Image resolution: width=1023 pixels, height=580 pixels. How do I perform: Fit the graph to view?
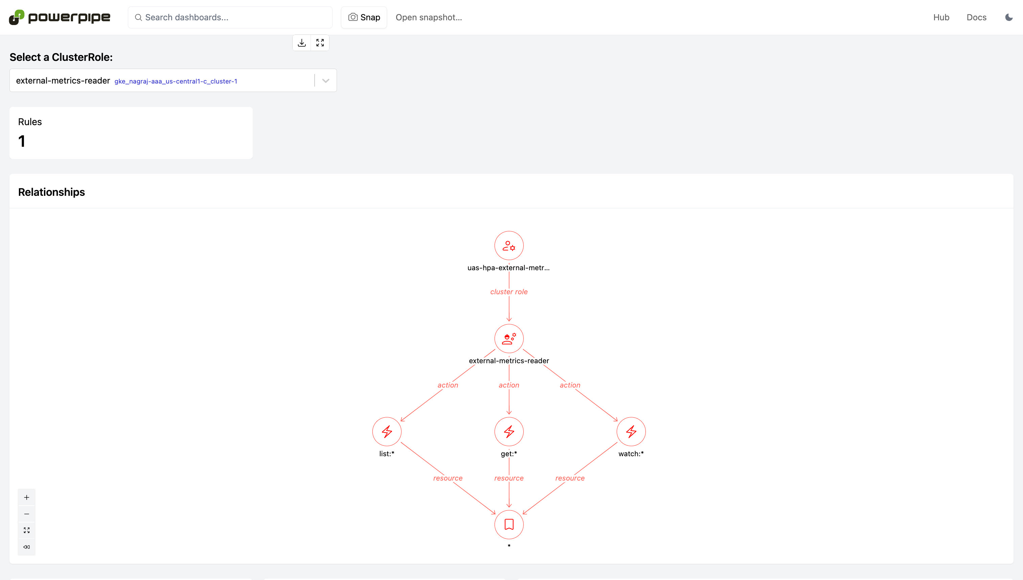[x=27, y=530]
